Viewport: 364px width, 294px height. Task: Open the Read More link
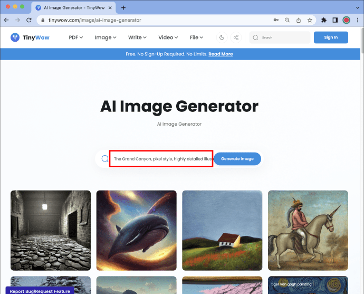pos(221,54)
